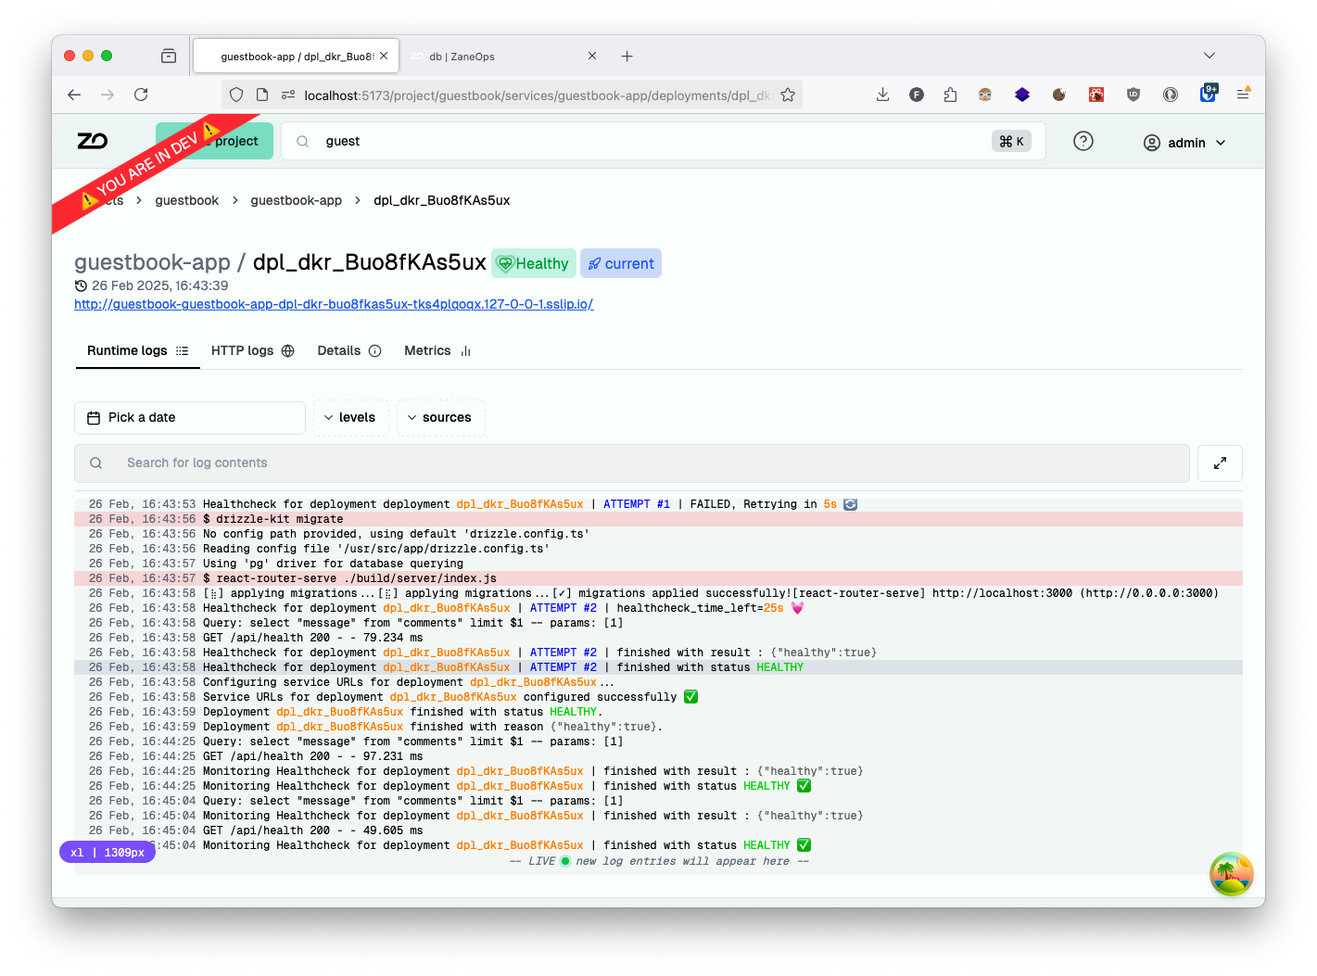This screenshot has height=976, width=1317.
Task: Open the Pick a date selector
Action: (x=190, y=418)
